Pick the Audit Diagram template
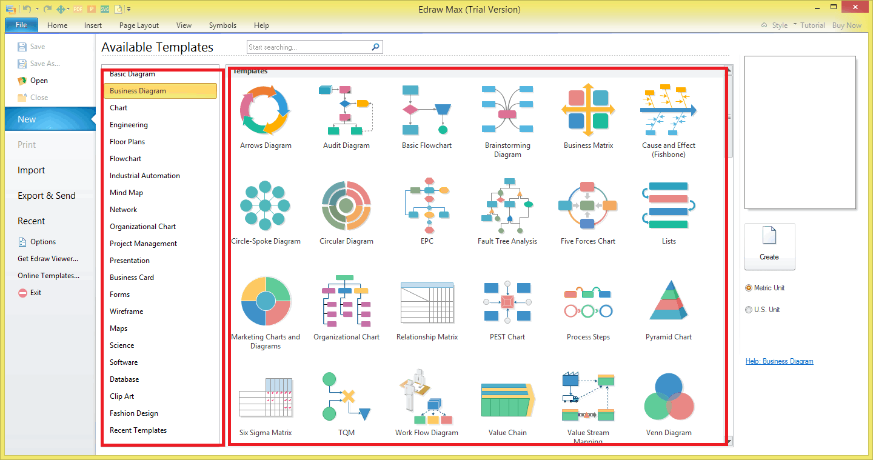The height and width of the screenshot is (460, 873). 346,116
